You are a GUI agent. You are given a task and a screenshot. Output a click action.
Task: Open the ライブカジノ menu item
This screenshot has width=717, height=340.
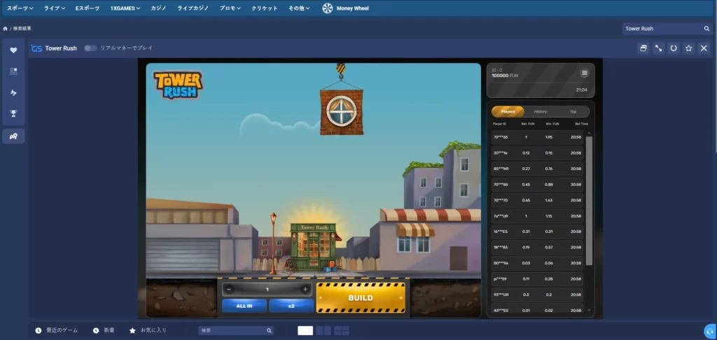193,8
